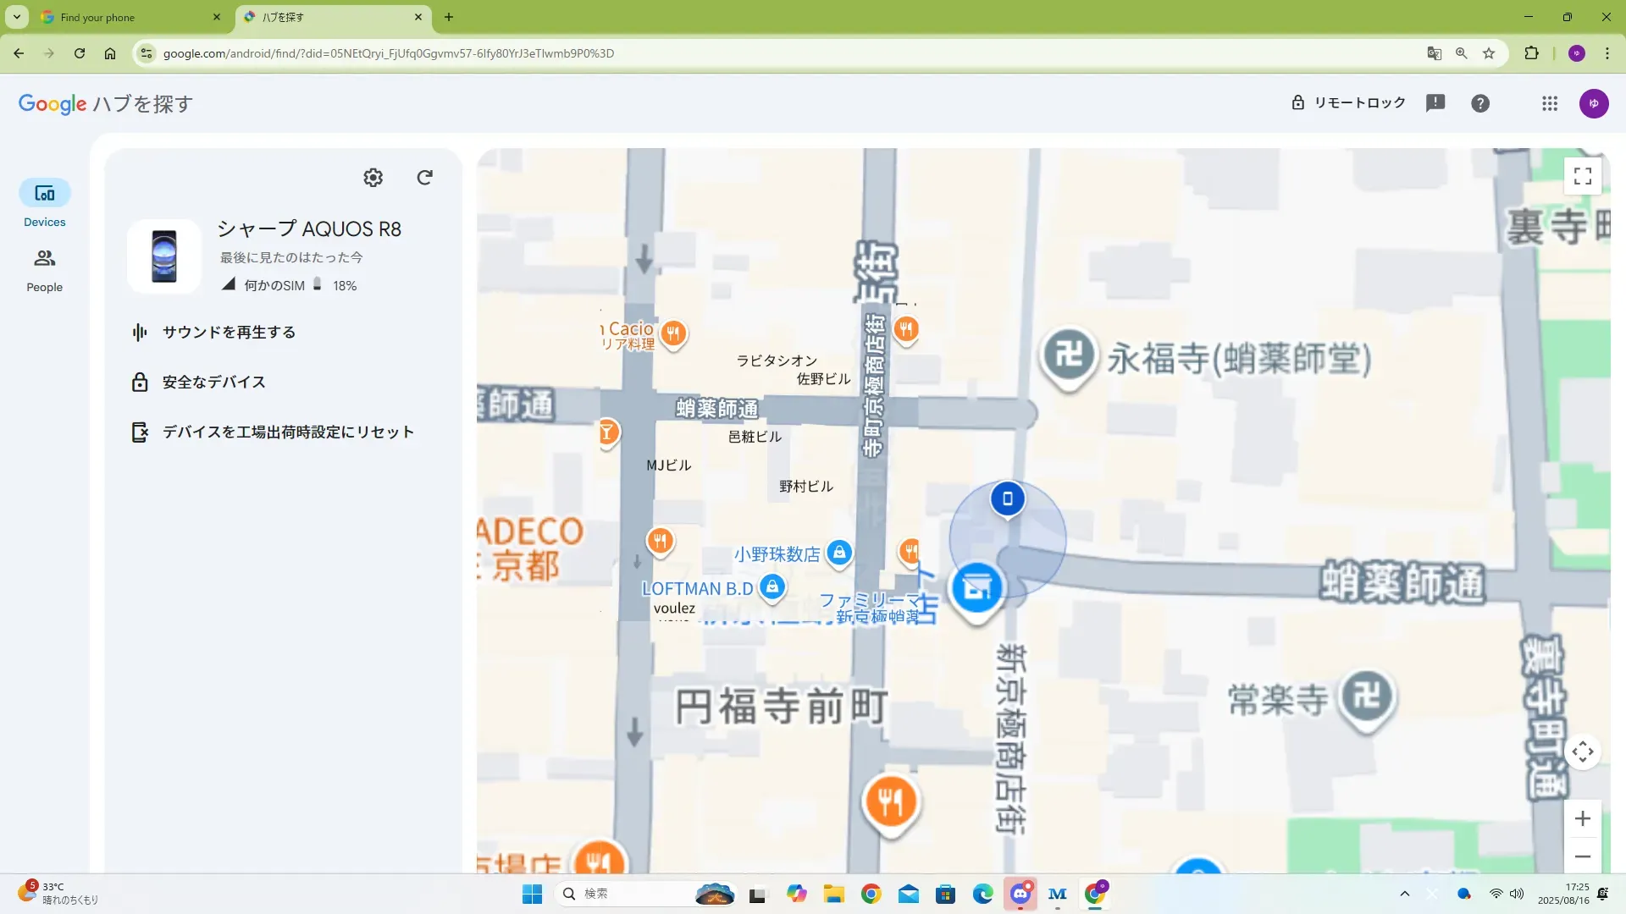Toggle fullscreen map view
This screenshot has width=1626, height=914.
[x=1582, y=176]
